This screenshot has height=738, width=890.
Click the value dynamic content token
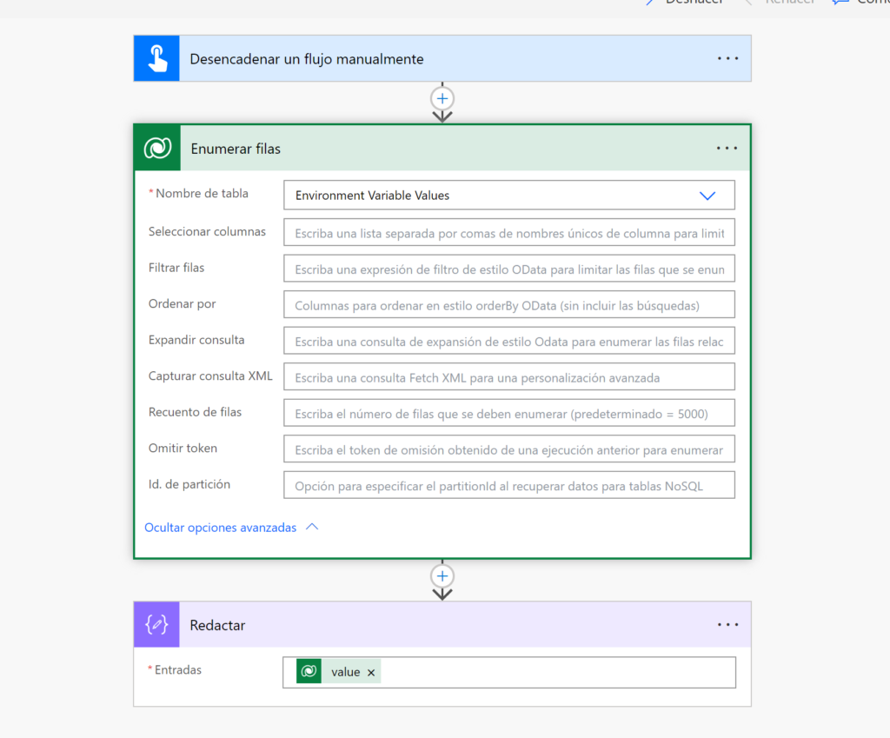click(x=338, y=672)
